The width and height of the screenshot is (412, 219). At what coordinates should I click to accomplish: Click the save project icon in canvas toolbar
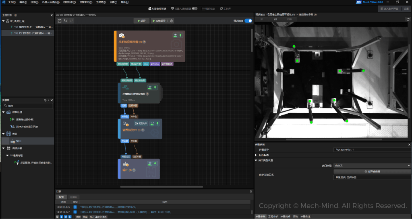[x=60, y=20]
